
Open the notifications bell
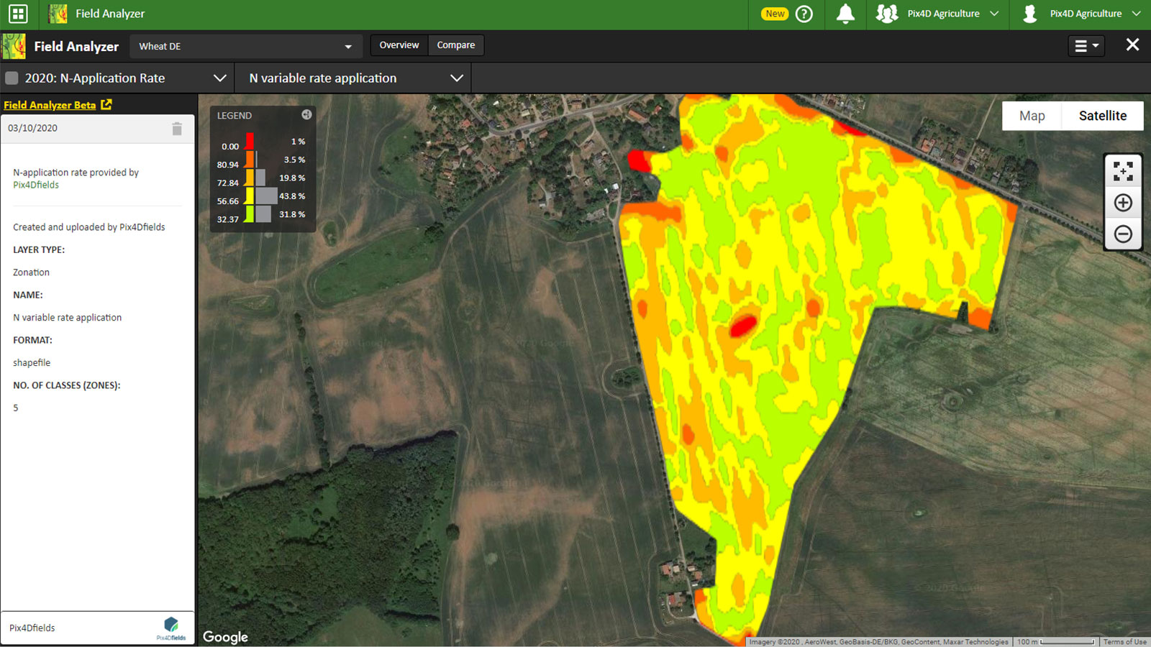(x=845, y=14)
